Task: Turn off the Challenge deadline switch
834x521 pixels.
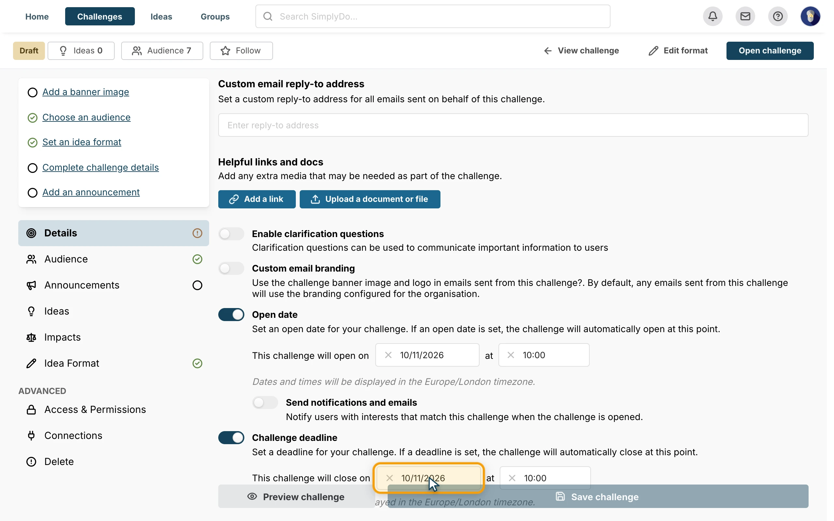Action: tap(231, 438)
